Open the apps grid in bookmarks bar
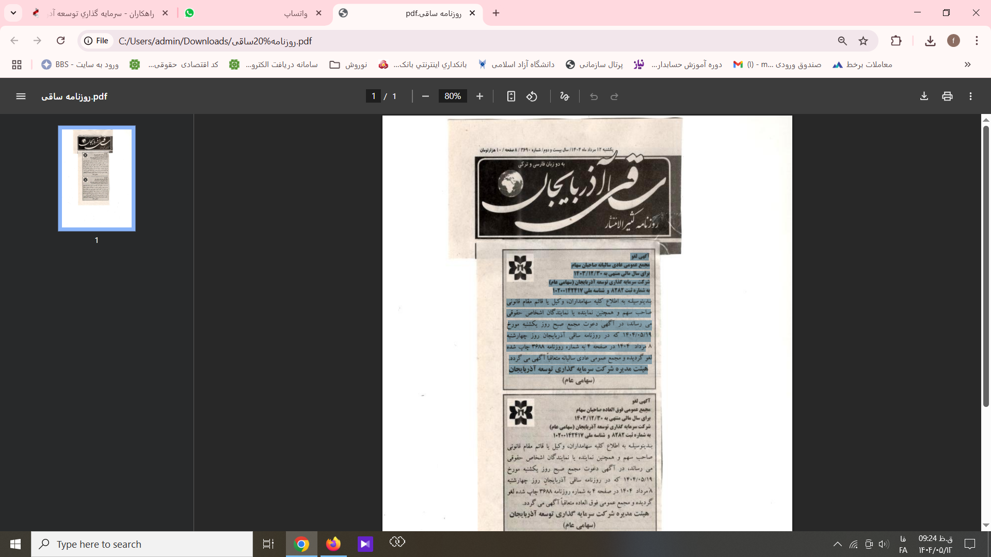This screenshot has width=991, height=557. tap(17, 64)
